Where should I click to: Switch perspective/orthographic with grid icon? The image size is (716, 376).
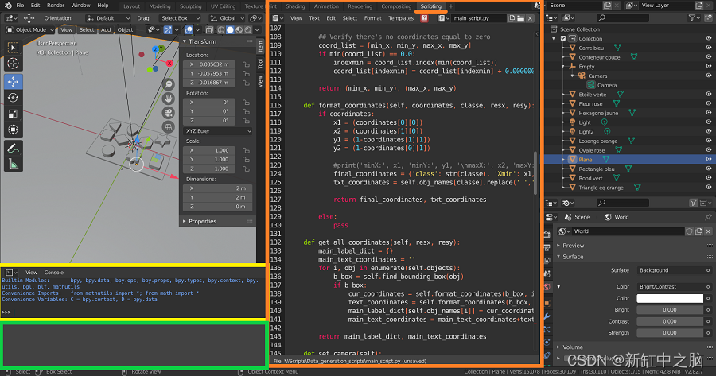(x=169, y=127)
